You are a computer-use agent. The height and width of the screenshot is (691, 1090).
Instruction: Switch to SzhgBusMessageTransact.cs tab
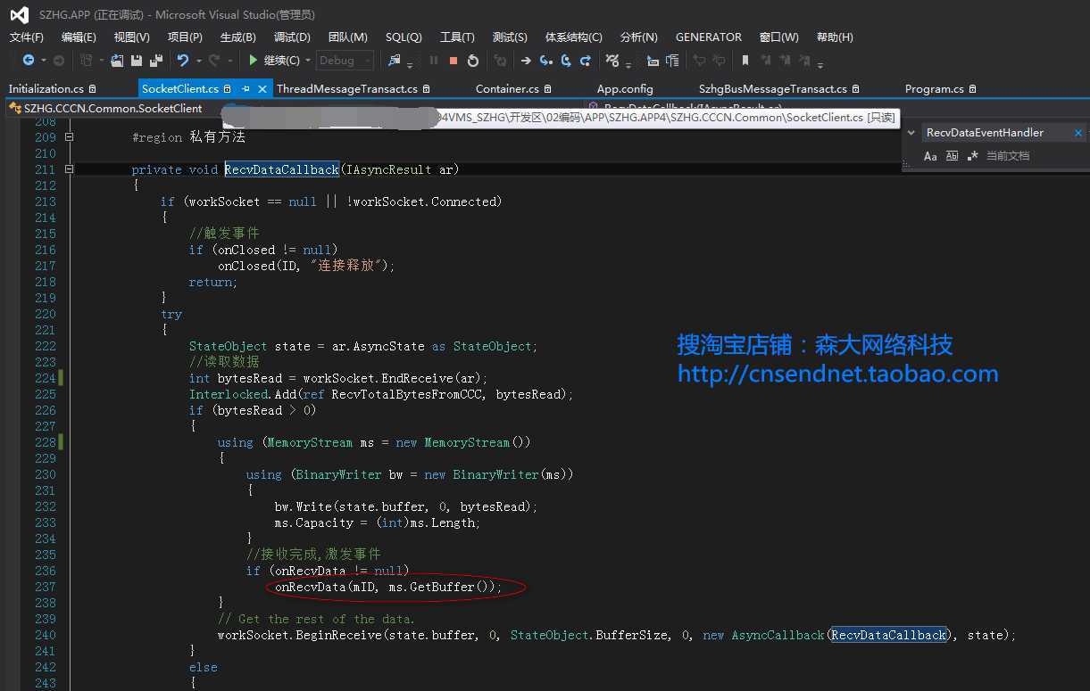[778, 89]
